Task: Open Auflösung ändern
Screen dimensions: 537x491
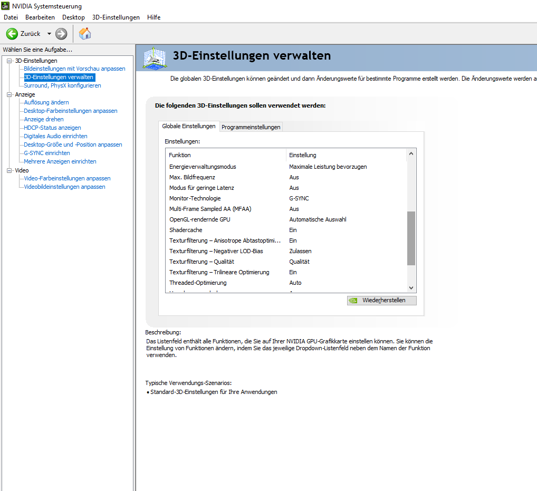Action: point(46,102)
